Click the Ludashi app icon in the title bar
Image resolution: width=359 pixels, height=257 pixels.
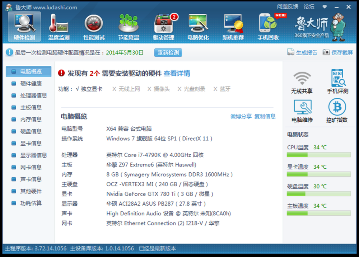pyautogui.click(x=9, y=7)
